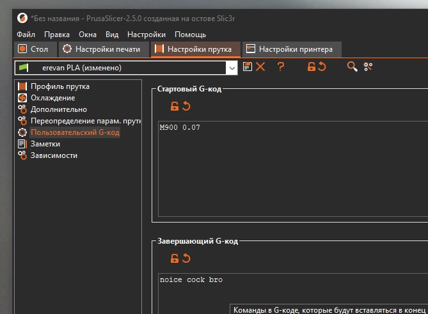Click lock icon under Стартовый G-код
428x314 pixels.
tap(175, 106)
